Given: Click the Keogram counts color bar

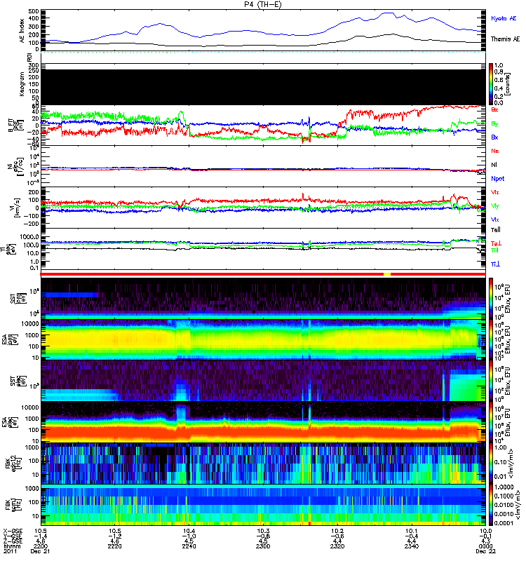Looking at the screenshot, I should 491,84.
